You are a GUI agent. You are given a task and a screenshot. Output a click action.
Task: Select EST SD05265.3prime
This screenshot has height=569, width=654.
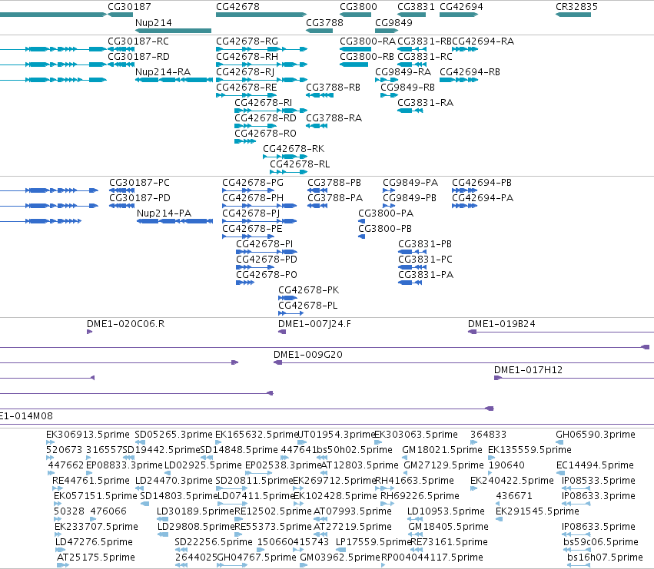174,435
